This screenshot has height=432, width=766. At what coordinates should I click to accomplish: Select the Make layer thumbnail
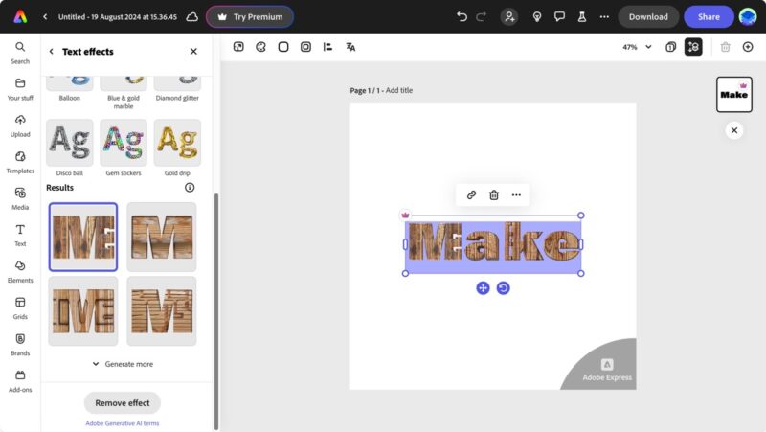(733, 94)
